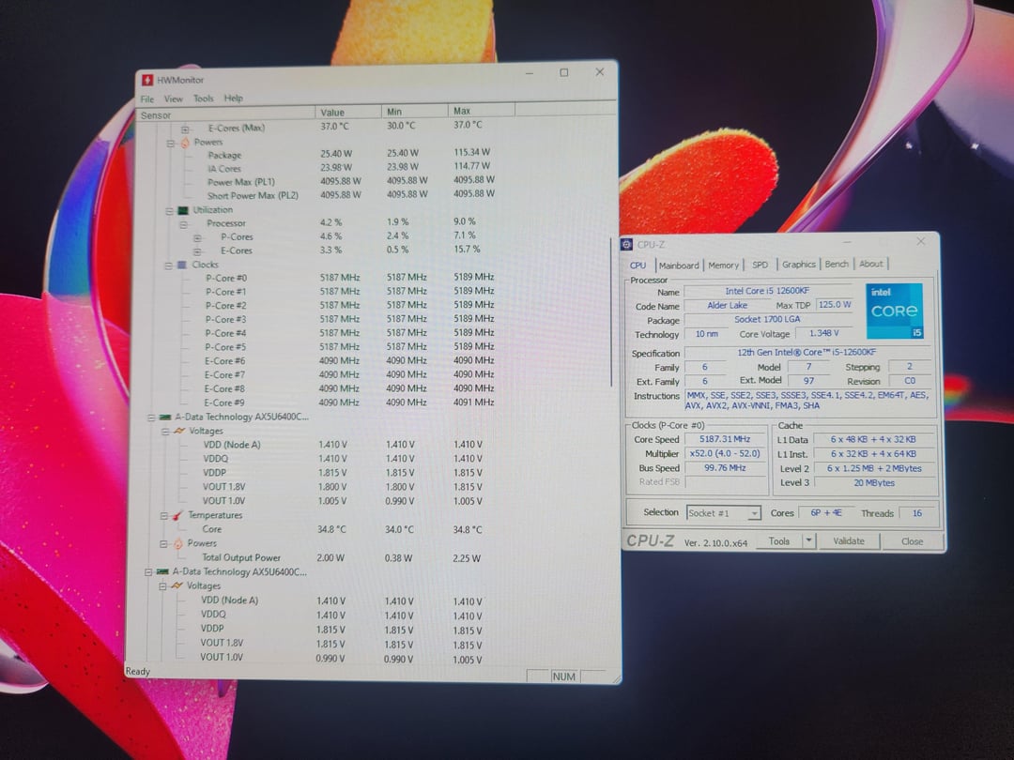Image resolution: width=1014 pixels, height=760 pixels.
Task: Click the Tools button in CPU-Z
Action: 779,541
